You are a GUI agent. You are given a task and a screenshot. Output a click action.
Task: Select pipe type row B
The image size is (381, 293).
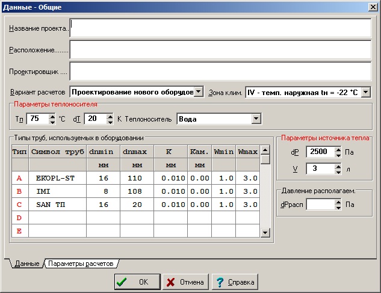coord(20,191)
